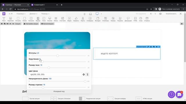Select the Поля widget tool
The image size is (186, 104).
(44, 19)
